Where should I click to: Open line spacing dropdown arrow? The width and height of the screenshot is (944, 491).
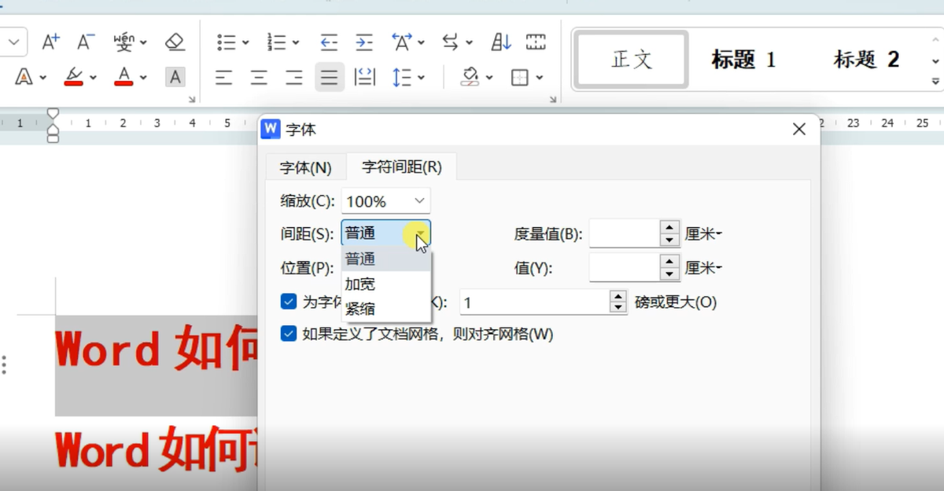click(422, 78)
